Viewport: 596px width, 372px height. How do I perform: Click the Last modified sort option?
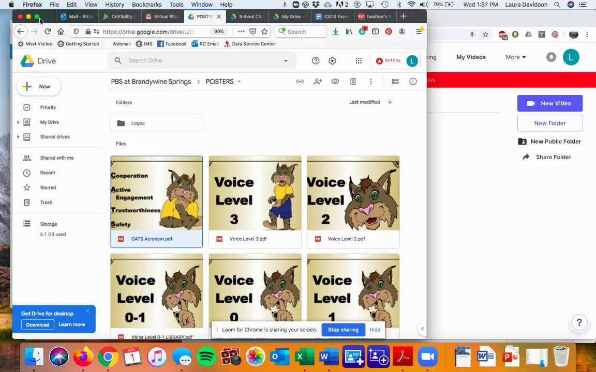(365, 102)
